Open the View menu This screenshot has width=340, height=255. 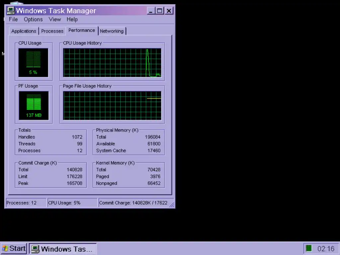coord(55,19)
